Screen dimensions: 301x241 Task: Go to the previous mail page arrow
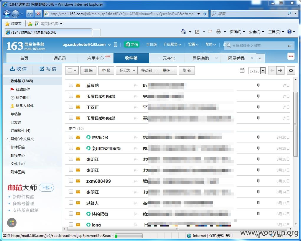coord(272,70)
